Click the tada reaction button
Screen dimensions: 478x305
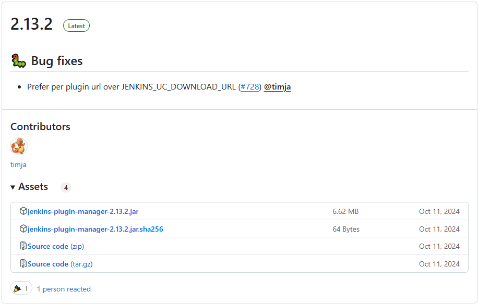pyautogui.click(x=21, y=288)
